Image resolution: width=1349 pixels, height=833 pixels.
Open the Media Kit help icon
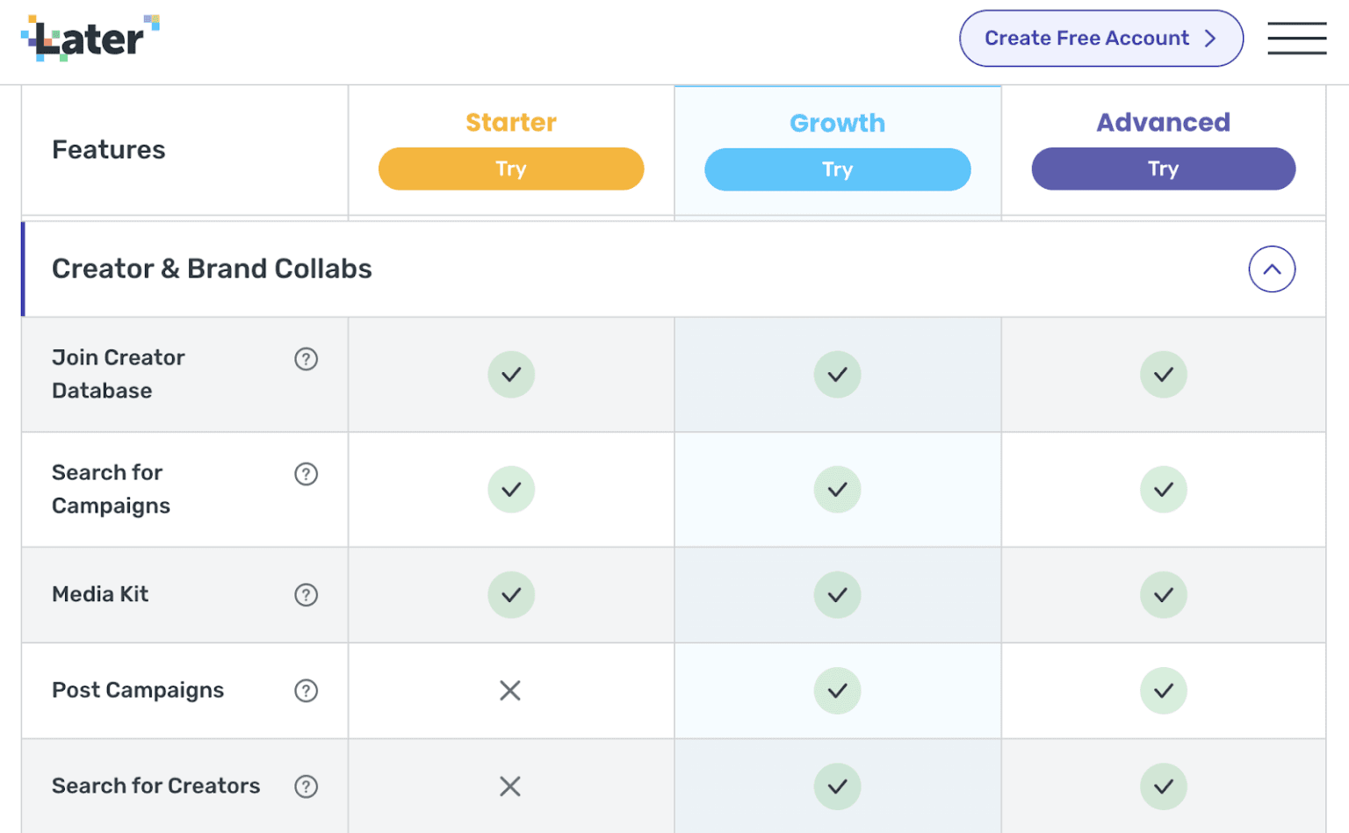tap(306, 594)
